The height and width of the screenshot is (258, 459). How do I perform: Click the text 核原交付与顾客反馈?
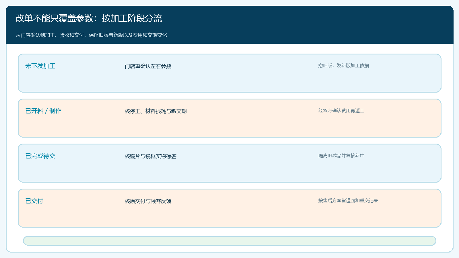point(148,201)
